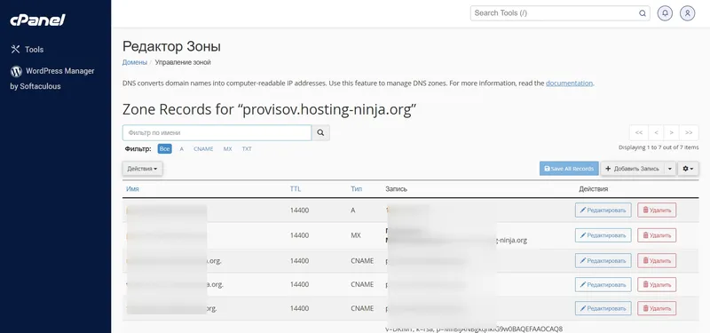
Task: Select the Все filter
Action: point(164,148)
